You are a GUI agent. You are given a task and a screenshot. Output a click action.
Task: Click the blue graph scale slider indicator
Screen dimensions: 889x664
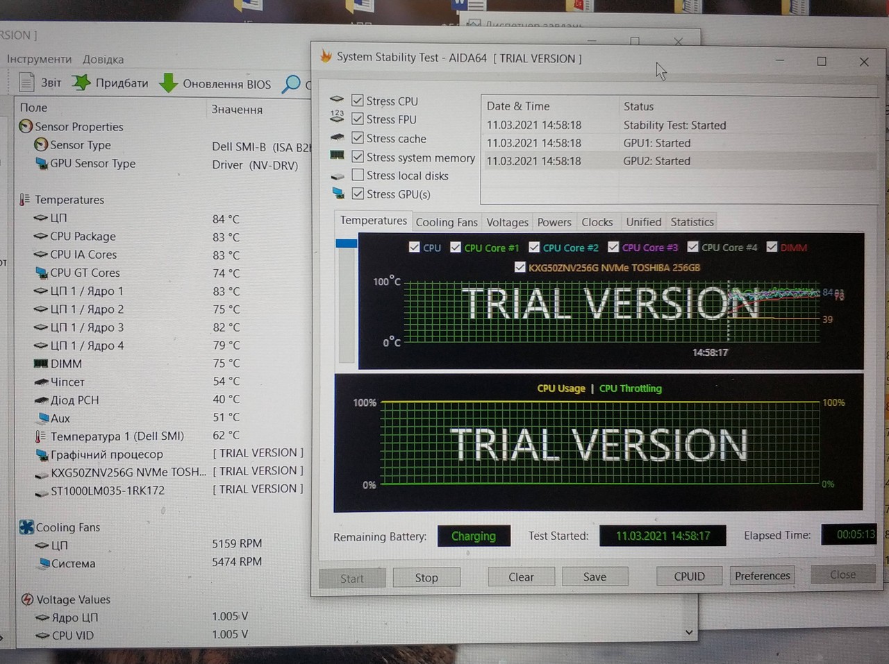click(x=346, y=244)
